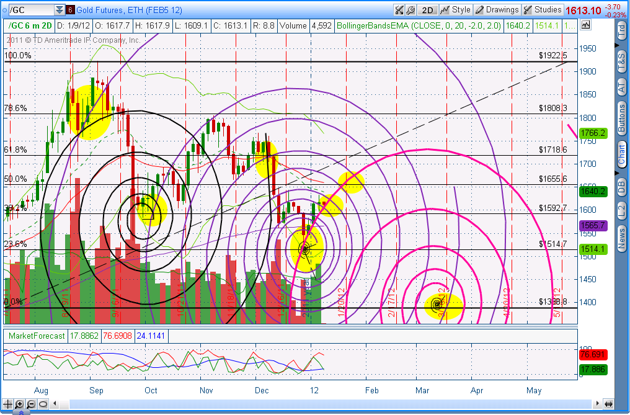Open chart settings wrench icon
The image size is (630, 415).
pyautogui.click(x=410, y=10)
